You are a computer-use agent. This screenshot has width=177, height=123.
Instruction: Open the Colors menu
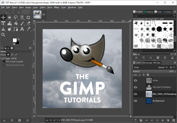42,7
